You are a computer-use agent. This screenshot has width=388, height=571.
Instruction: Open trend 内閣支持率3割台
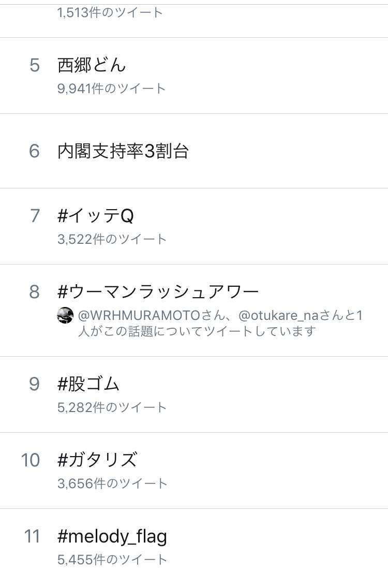(x=123, y=151)
